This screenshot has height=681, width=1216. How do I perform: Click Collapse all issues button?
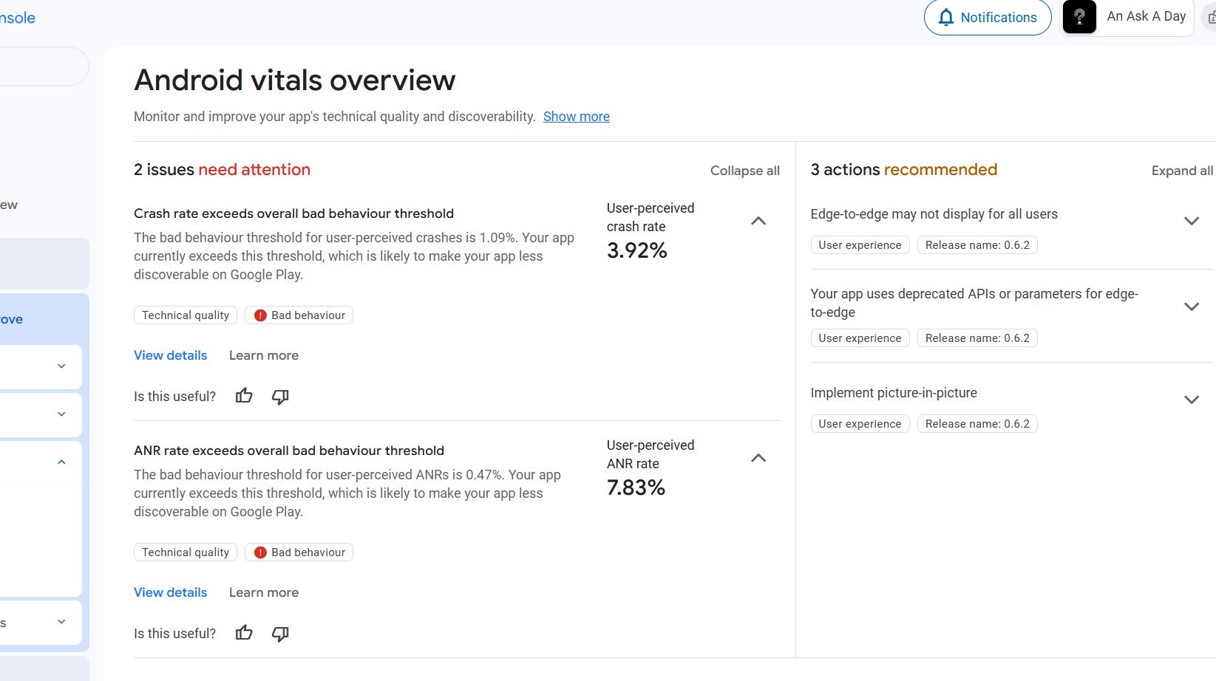point(744,171)
